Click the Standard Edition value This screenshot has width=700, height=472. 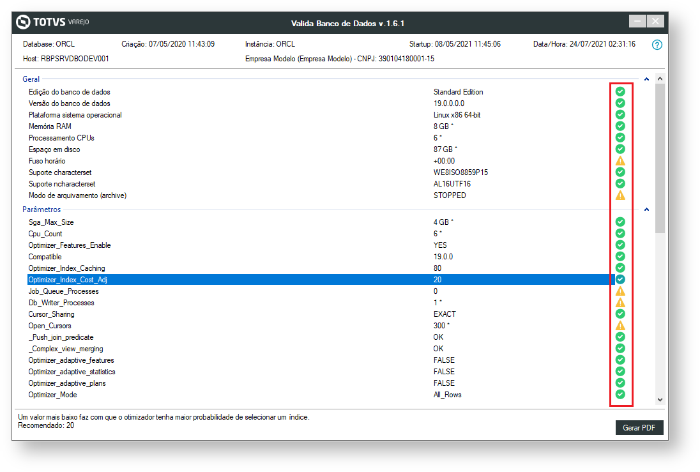click(458, 92)
